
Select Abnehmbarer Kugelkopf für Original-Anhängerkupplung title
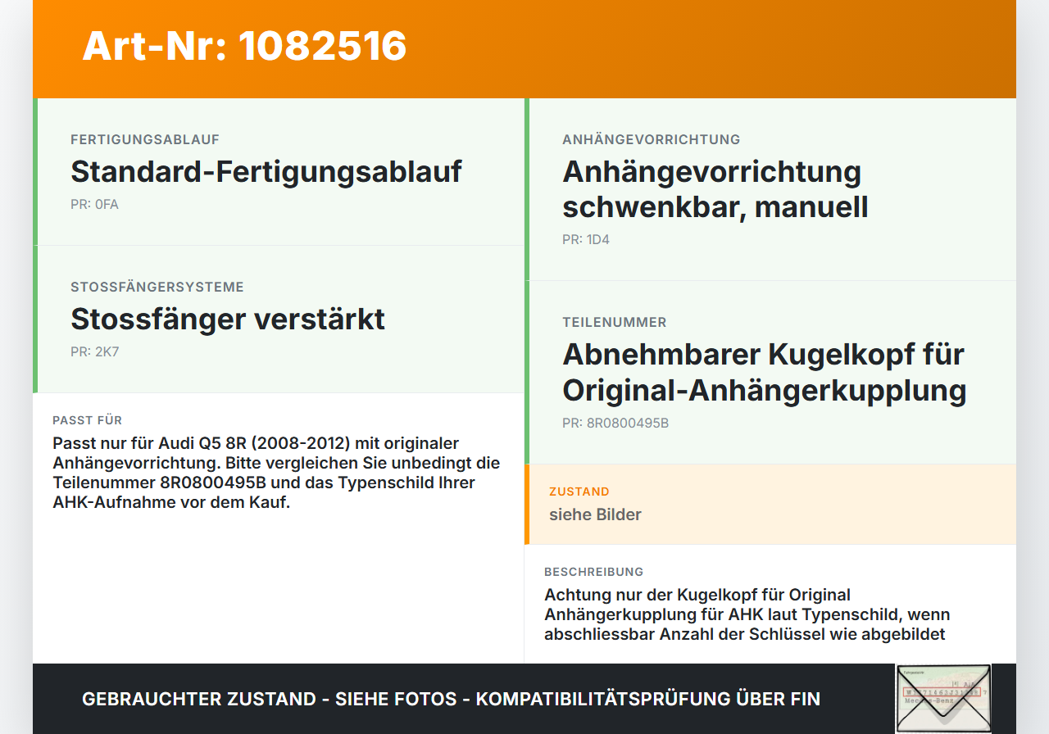pyautogui.click(x=765, y=372)
